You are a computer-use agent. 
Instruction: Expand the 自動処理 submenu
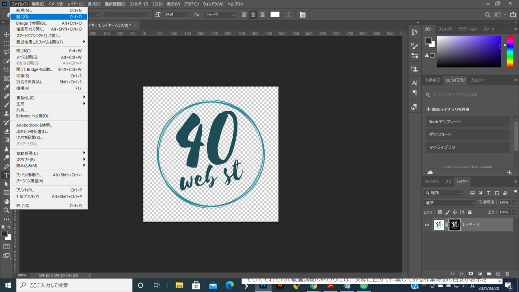(49, 153)
